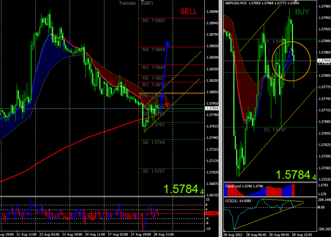Image resolution: width=331 pixels, height=237 pixels.
Task: Click the 1.57844 current price tag on right axis
Action: point(324,61)
